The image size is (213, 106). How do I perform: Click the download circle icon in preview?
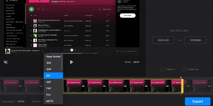(43, 9)
